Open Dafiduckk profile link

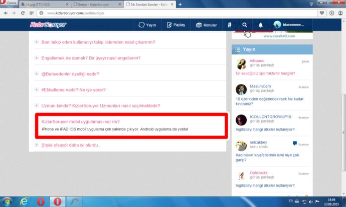259,172
